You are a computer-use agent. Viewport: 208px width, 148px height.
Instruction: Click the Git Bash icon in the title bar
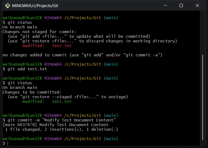[x=8, y=5]
